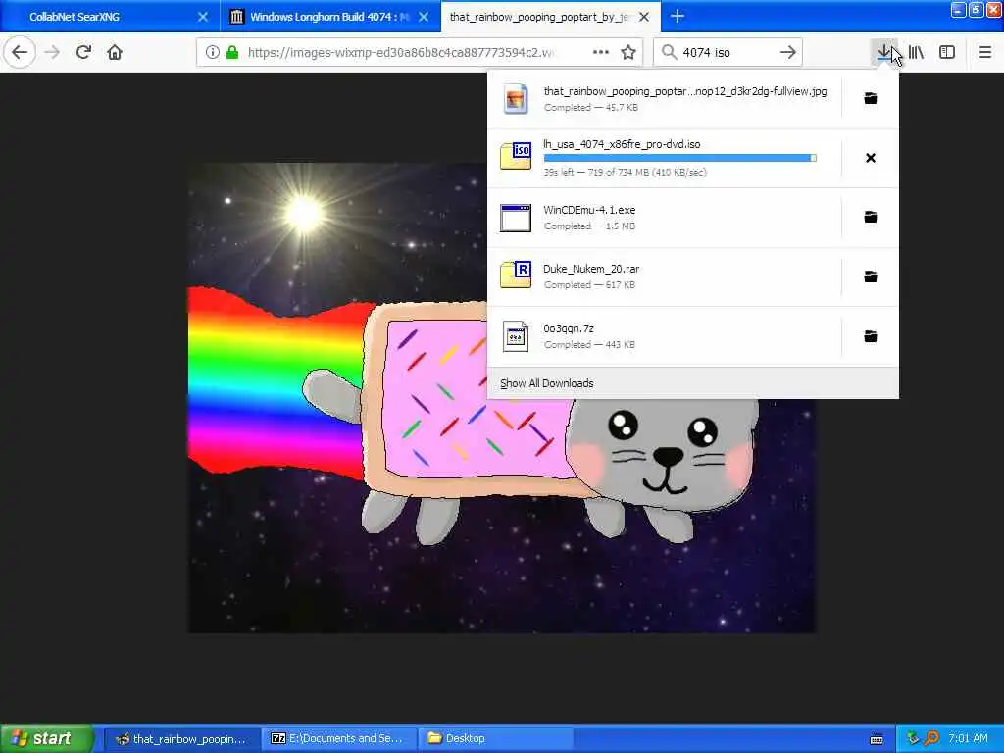The image size is (1004, 753).
Task: Switch to that_rainbow_poopin taskbar window
Action: point(181,738)
